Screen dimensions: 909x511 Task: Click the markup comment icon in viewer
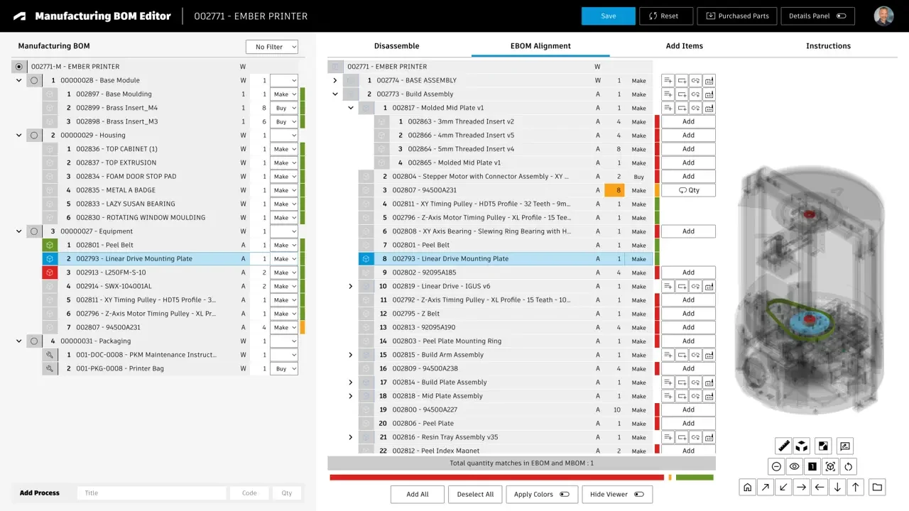[x=844, y=446]
